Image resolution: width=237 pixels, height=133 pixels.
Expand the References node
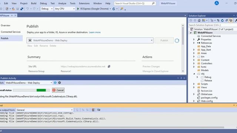coord(194,43)
